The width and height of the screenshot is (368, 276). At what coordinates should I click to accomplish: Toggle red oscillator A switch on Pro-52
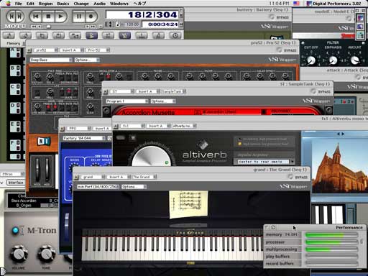(x=108, y=77)
